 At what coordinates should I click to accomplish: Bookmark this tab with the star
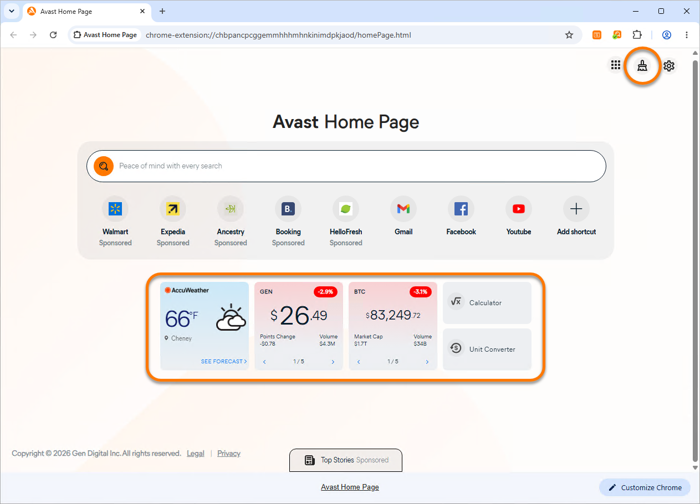click(x=569, y=35)
